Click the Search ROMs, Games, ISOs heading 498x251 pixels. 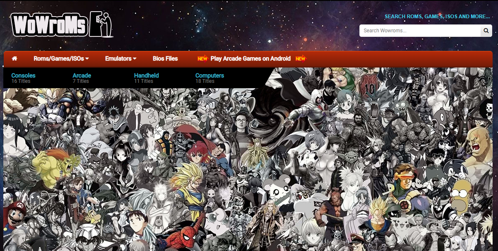click(437, 17)
